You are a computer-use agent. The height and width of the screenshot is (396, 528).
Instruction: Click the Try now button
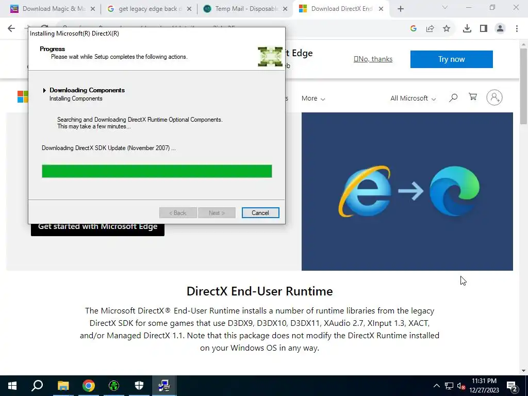coord(452,59)
